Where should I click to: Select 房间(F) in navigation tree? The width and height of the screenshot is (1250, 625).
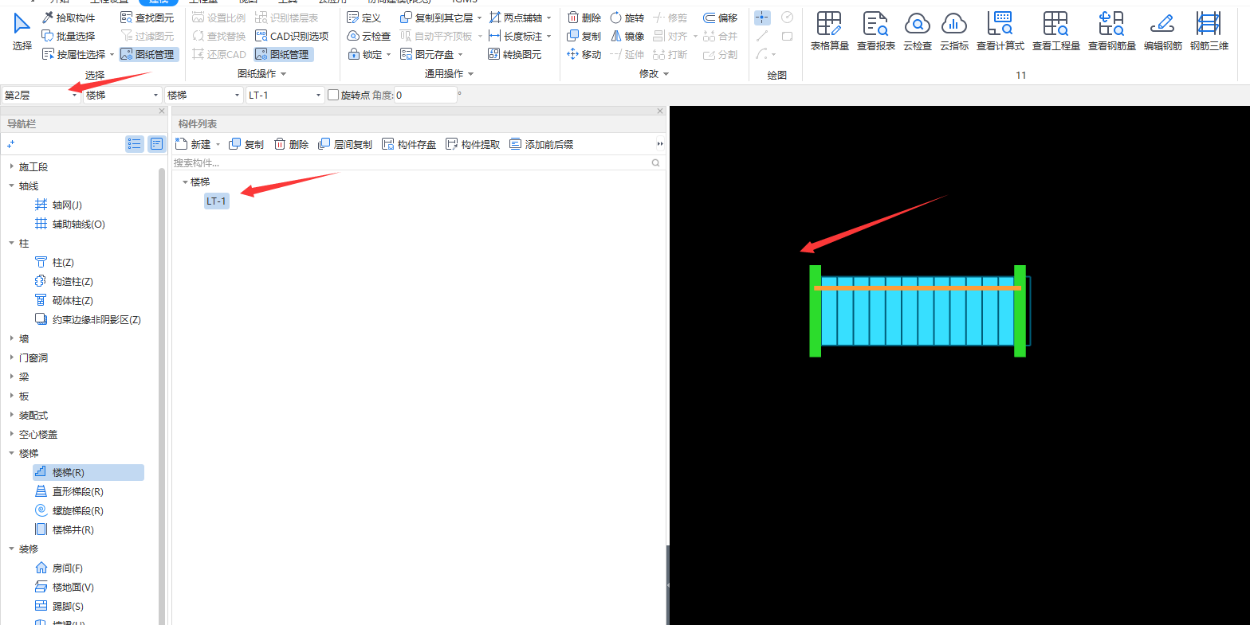point(67,568)
